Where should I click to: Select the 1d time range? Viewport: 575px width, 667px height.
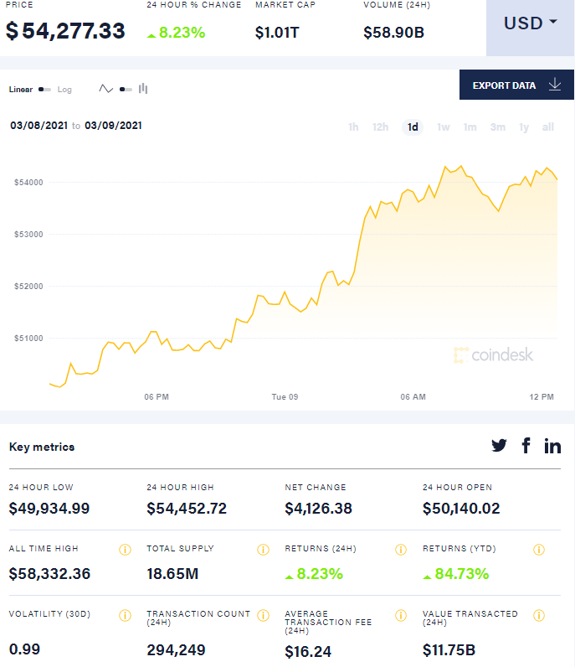tap(413, 127)
